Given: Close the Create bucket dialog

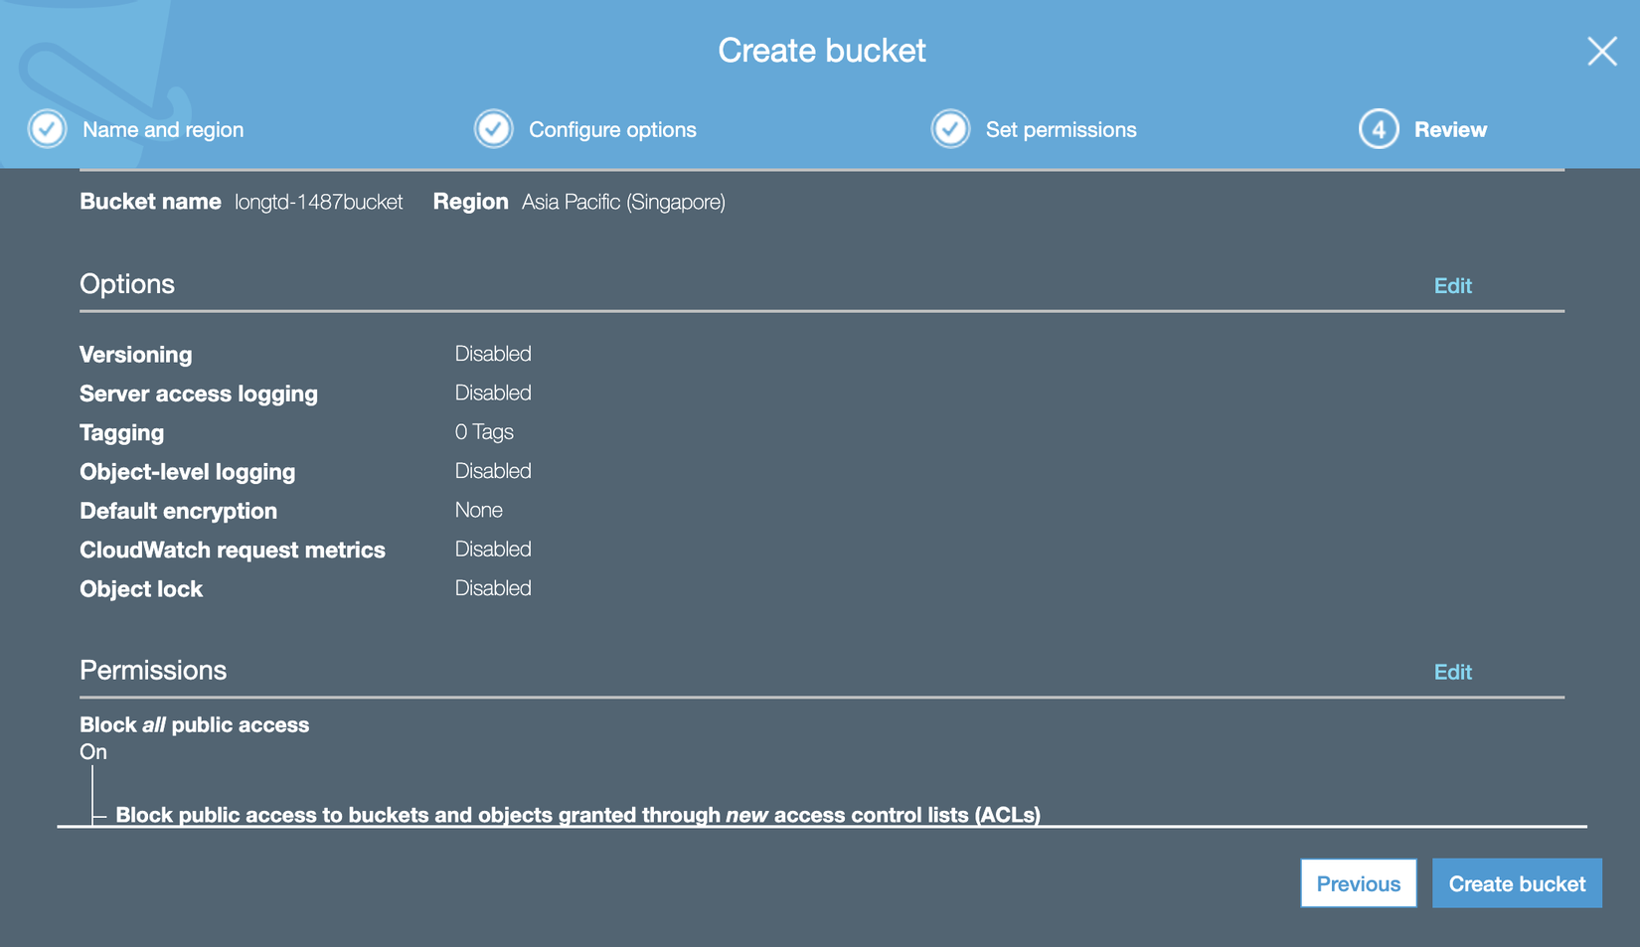Looking at the screenshot, I should point(1601,52).
